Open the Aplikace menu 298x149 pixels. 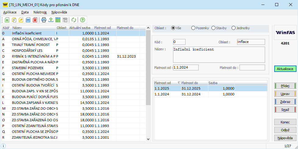[10, 12]
